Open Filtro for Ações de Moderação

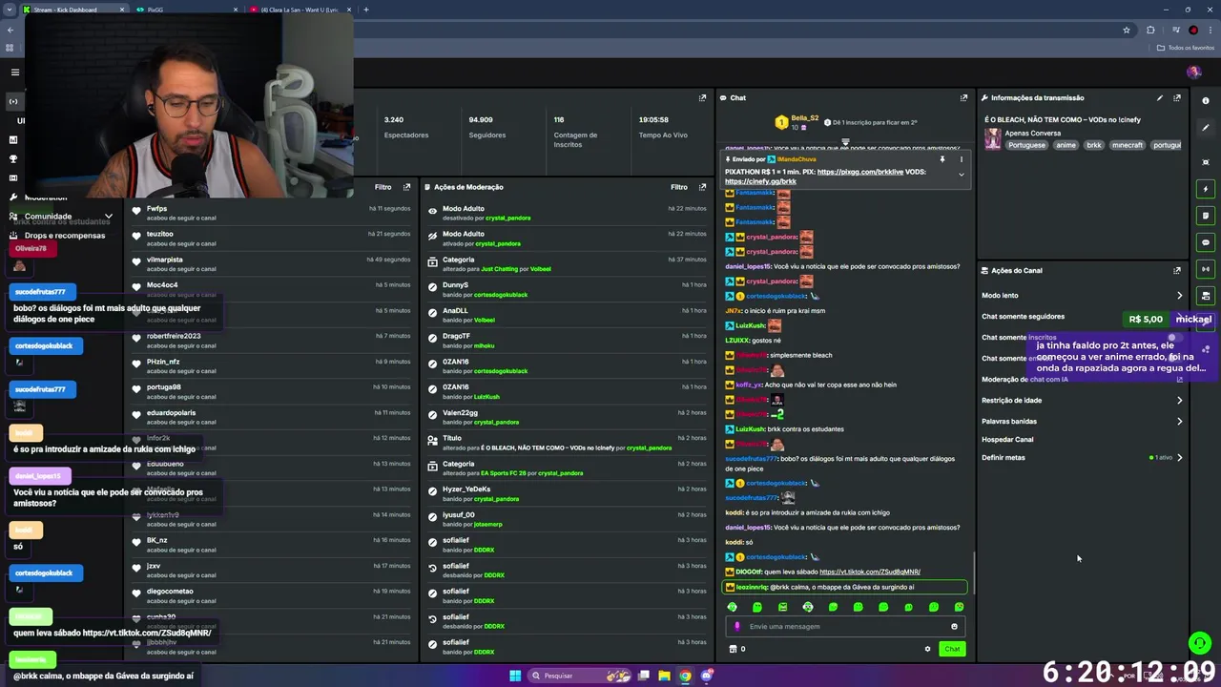pyautogui.click(x=678, y=187)
